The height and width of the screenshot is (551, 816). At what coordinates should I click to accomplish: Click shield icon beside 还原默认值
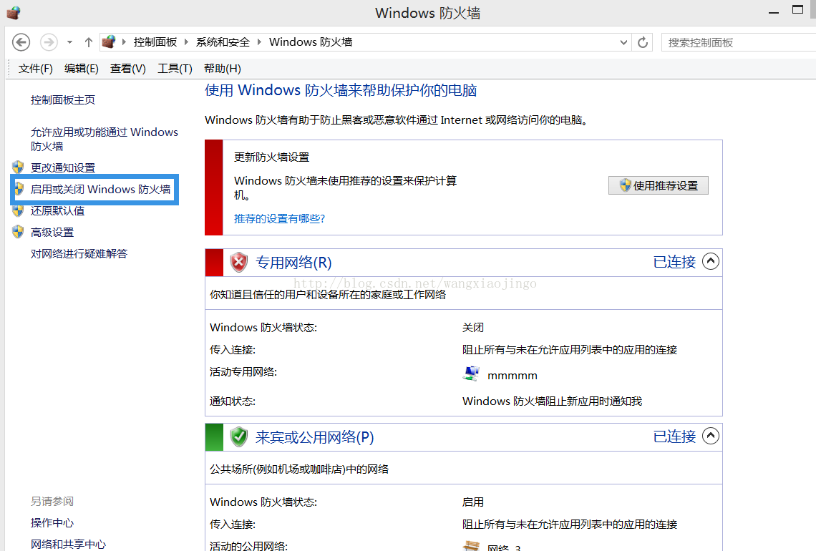[x=18, y=210]
